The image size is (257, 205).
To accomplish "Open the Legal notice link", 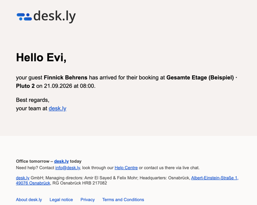I will [x=61, y=200].
